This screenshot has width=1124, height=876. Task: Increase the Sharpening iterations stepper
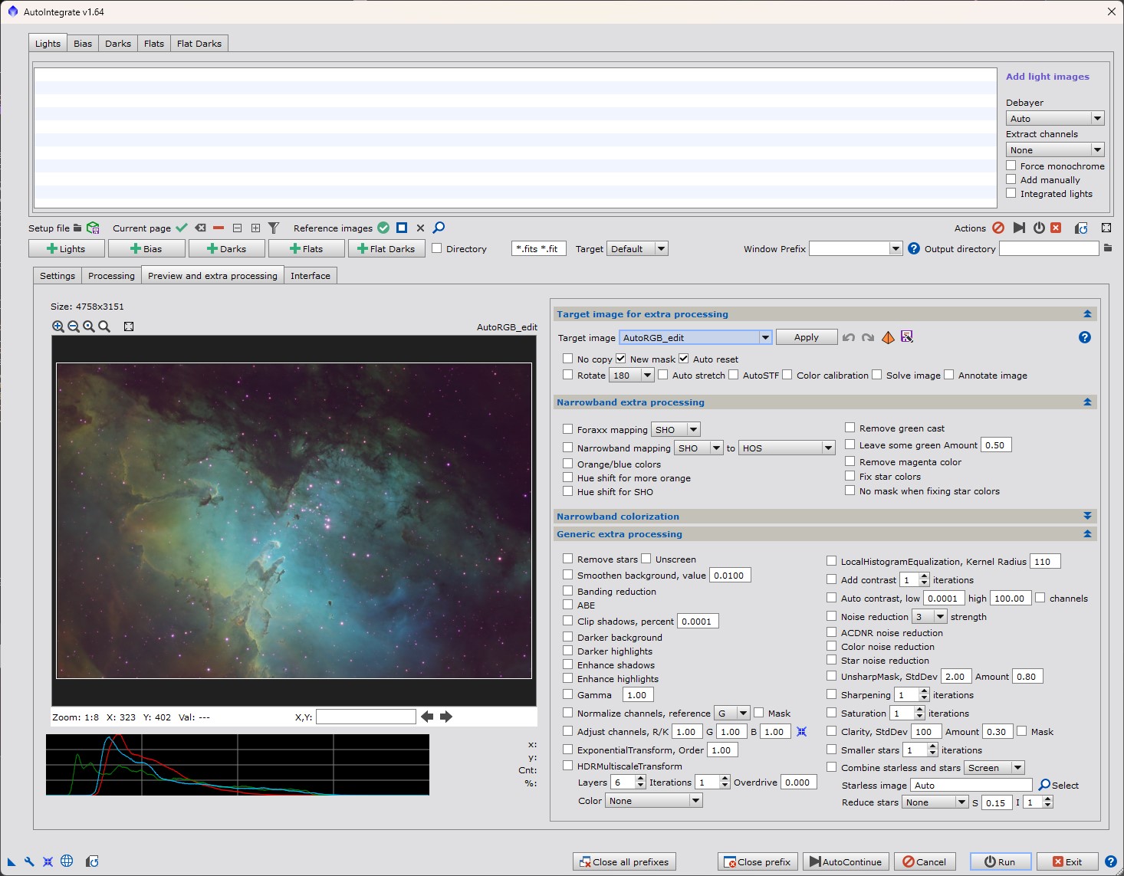tap(924, 691)
